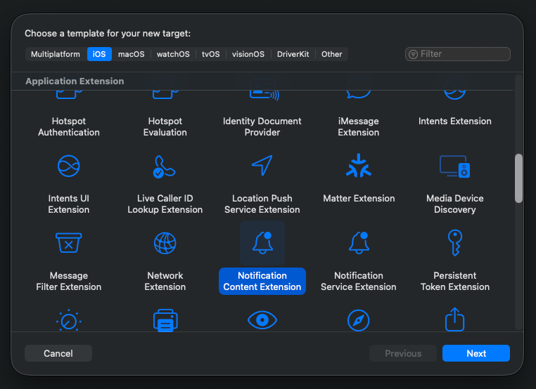536x389 pixels.
Task: Select the Message Filter Extension bin icon
Action: pos(69,243)
